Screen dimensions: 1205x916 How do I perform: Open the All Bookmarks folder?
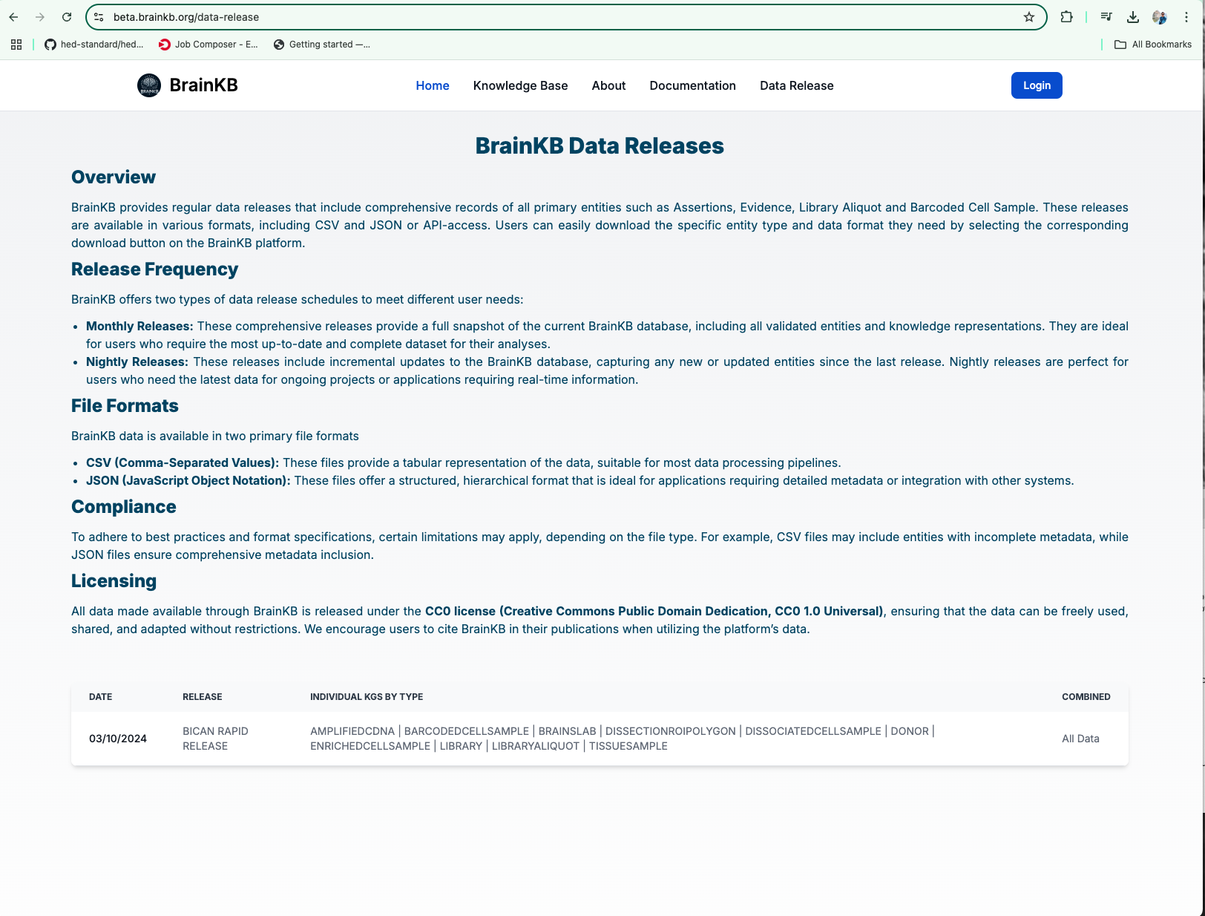(x=1153, y=45)
